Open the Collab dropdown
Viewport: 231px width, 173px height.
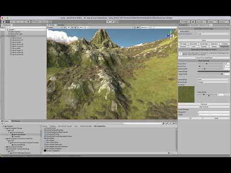tap(185, 22)
